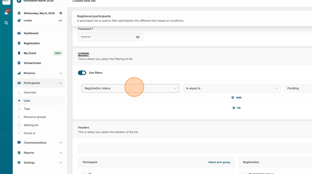The width and height of the screenshot is (312, 174).
Task: Add an AND filter condition
Action: pos(237,98)
